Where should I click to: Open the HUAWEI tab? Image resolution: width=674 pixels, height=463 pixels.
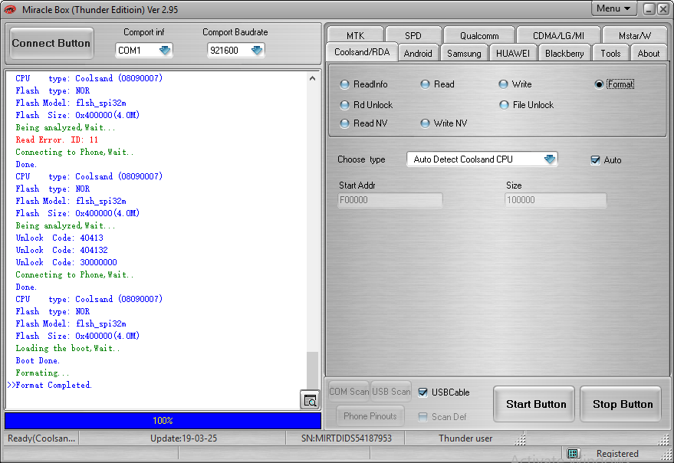[x=513, y=54]
